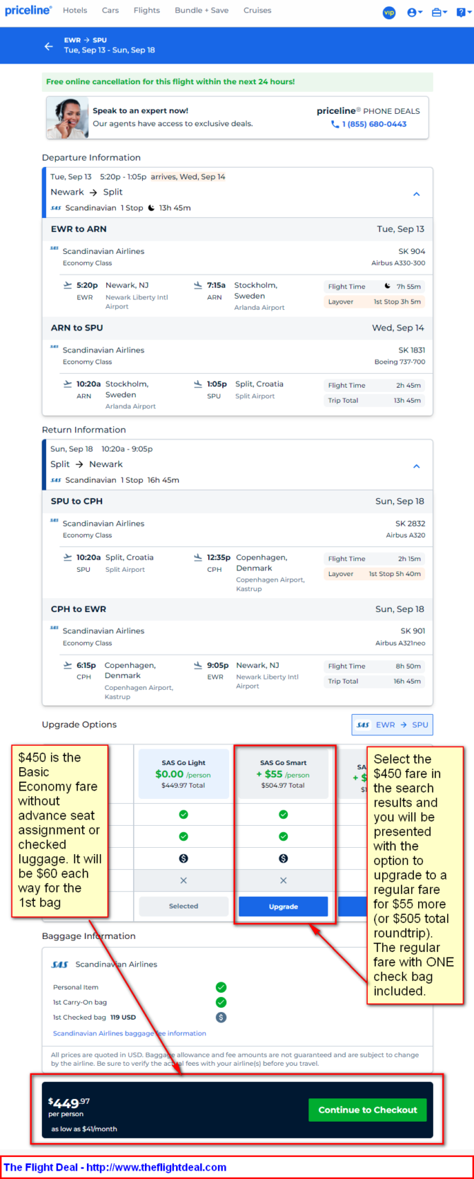This screenshot has width=474, height=1179.
Task: Go back using the left arrow
Action: [x=48, y=46]
